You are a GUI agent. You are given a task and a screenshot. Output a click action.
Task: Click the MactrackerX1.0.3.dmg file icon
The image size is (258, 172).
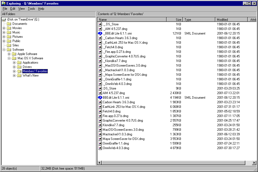point(100,134)
